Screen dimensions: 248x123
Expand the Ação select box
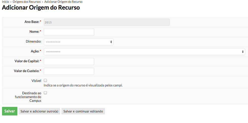[x=144, y=52]
